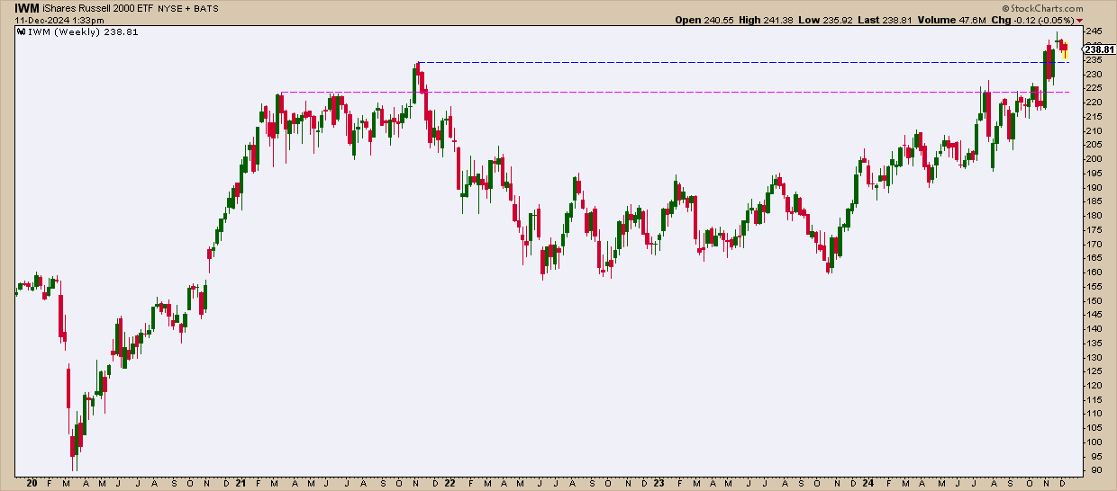Select the bold IWM ticker symbol
Viewport: 1117px width, 491px height.
click(26, 7)
